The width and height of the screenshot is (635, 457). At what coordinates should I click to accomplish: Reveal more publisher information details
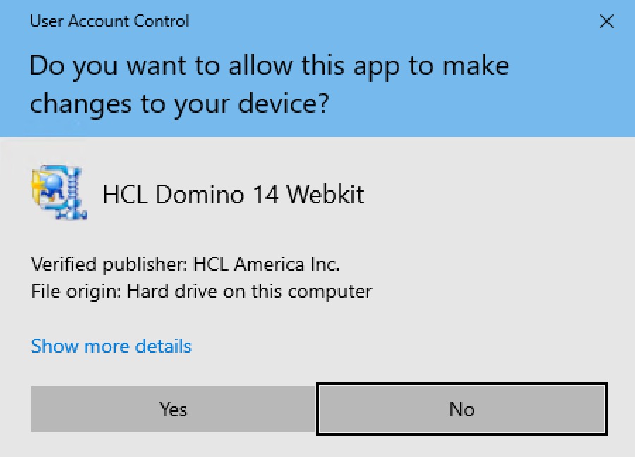[111, 346]
